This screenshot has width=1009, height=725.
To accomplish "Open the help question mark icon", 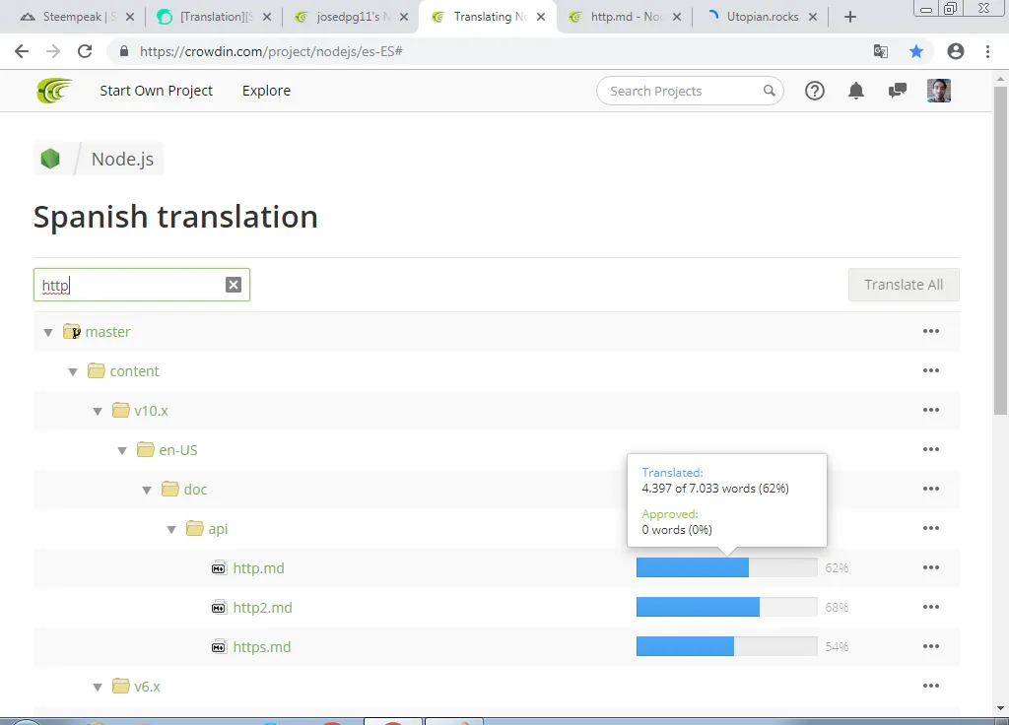I will [815, 91].
